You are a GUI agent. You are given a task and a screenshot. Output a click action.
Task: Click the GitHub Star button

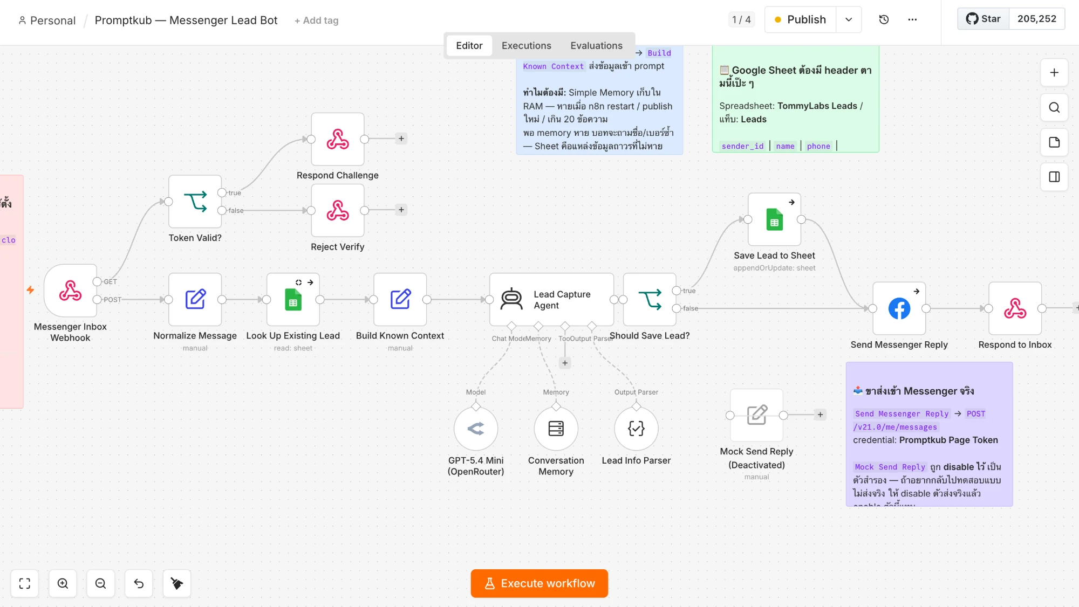point(984,19)
